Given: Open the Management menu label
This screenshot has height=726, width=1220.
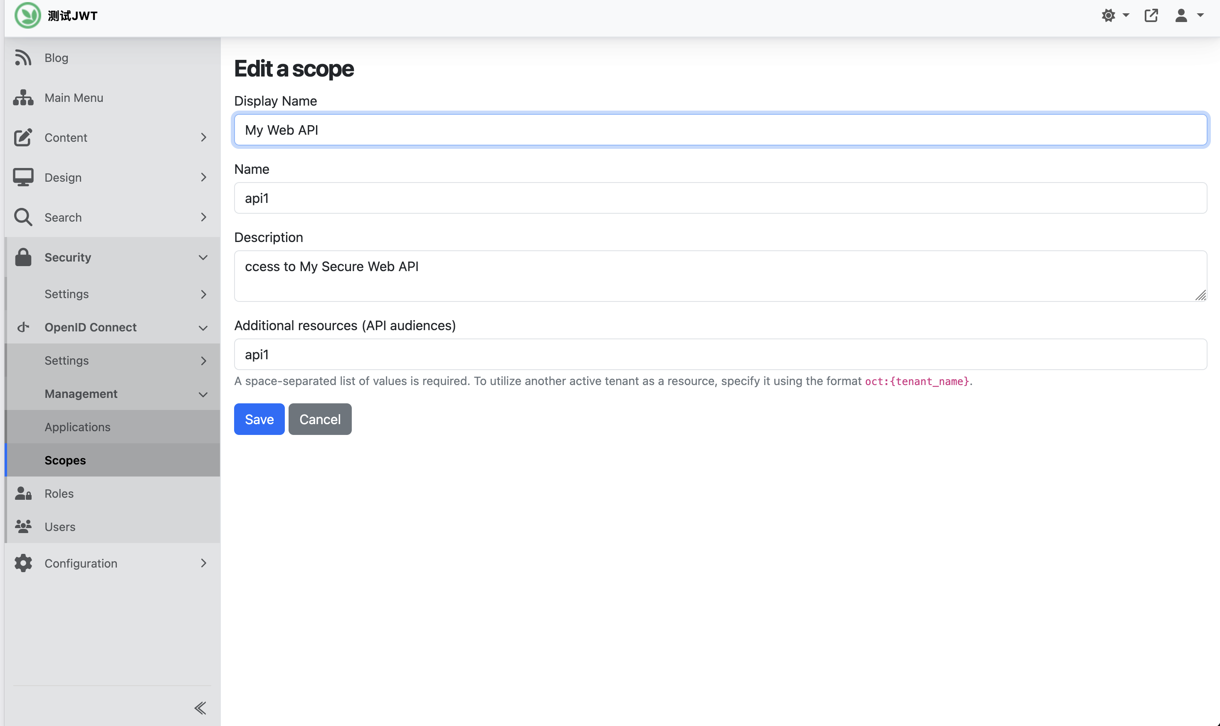Looking at the screenshot, I should click(81, 393).
